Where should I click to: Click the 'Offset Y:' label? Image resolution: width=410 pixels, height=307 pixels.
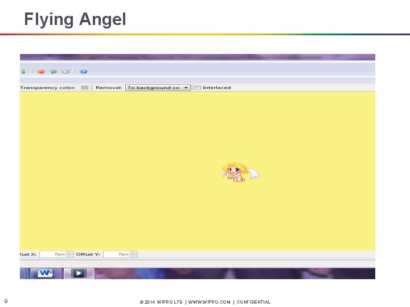88,254
